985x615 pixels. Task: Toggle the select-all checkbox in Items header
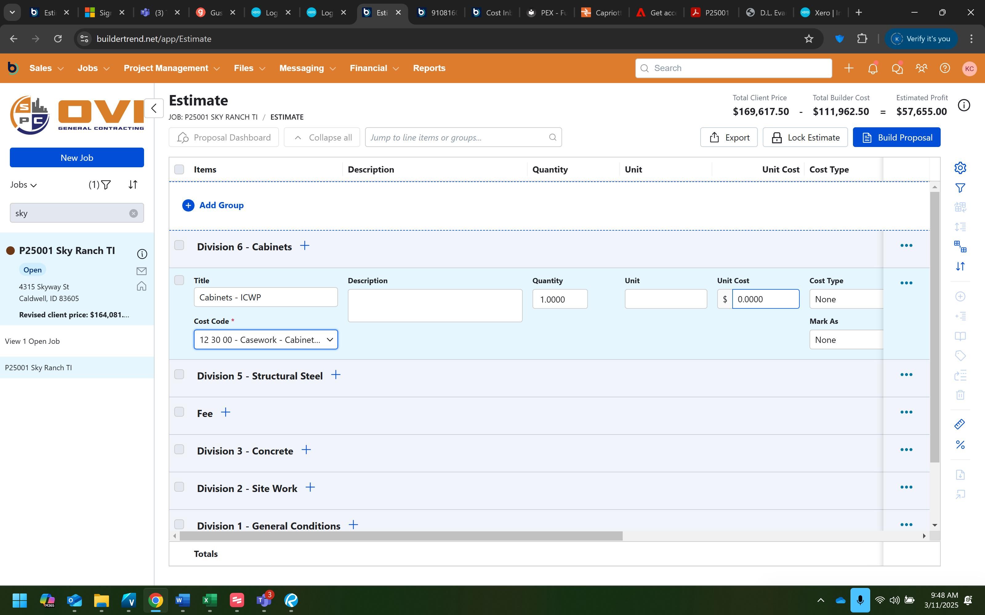point(179,169)
